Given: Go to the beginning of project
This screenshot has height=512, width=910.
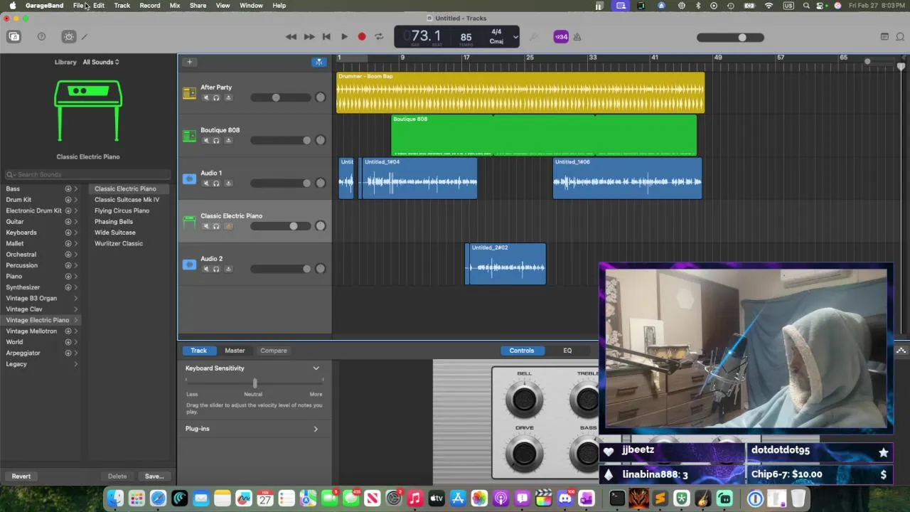Looking at the screenshot, I should click(x=326, y=37).
